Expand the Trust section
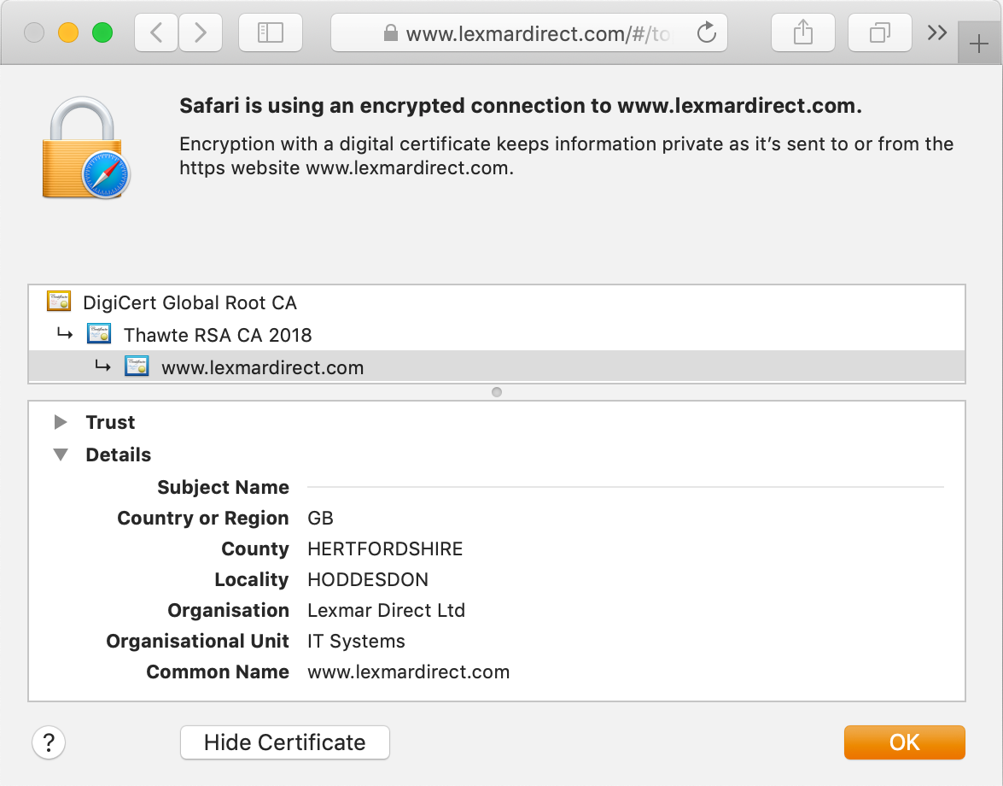Viewport: 1003px width, 786px height. tap(61, 422)
